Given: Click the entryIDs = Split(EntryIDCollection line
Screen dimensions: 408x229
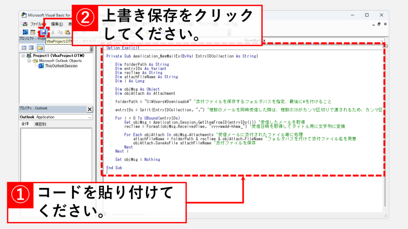Looking at the screenshot, I should [x=249, y=110].
